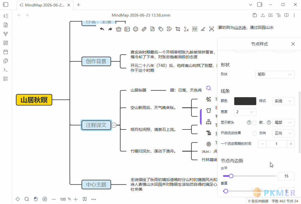This screenshot has height=204, width=301.
Task: Select the format painter brush icon
Action: pos(119,29)
